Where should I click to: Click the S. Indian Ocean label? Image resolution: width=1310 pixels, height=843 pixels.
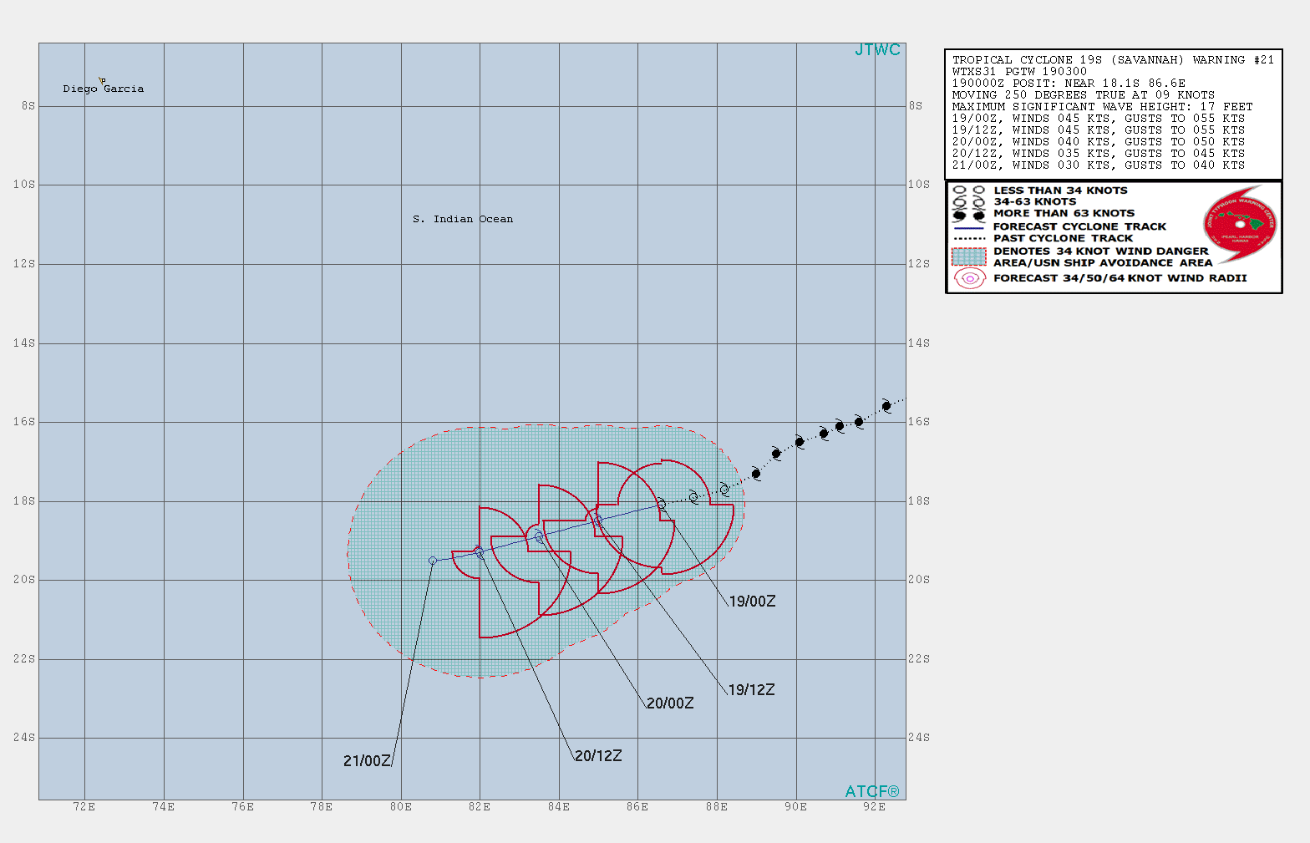[x=463, y=219]
